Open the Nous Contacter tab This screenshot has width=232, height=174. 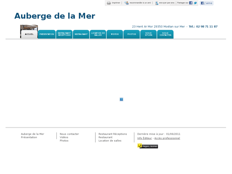point(165,34)
